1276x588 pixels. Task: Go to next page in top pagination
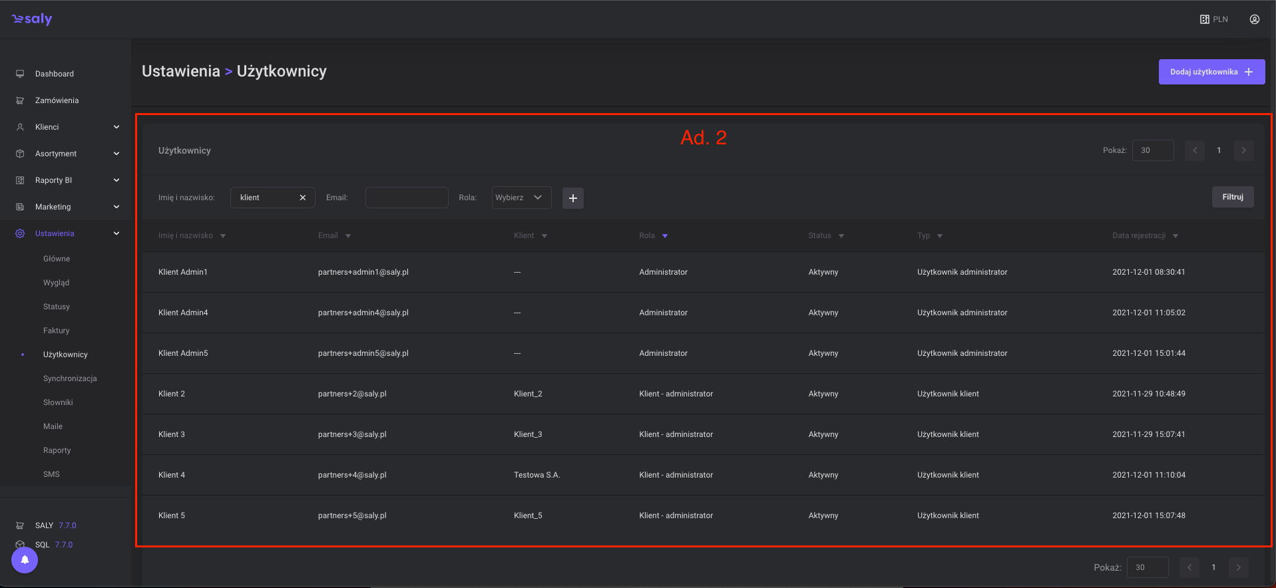[x=1243, y=150]
